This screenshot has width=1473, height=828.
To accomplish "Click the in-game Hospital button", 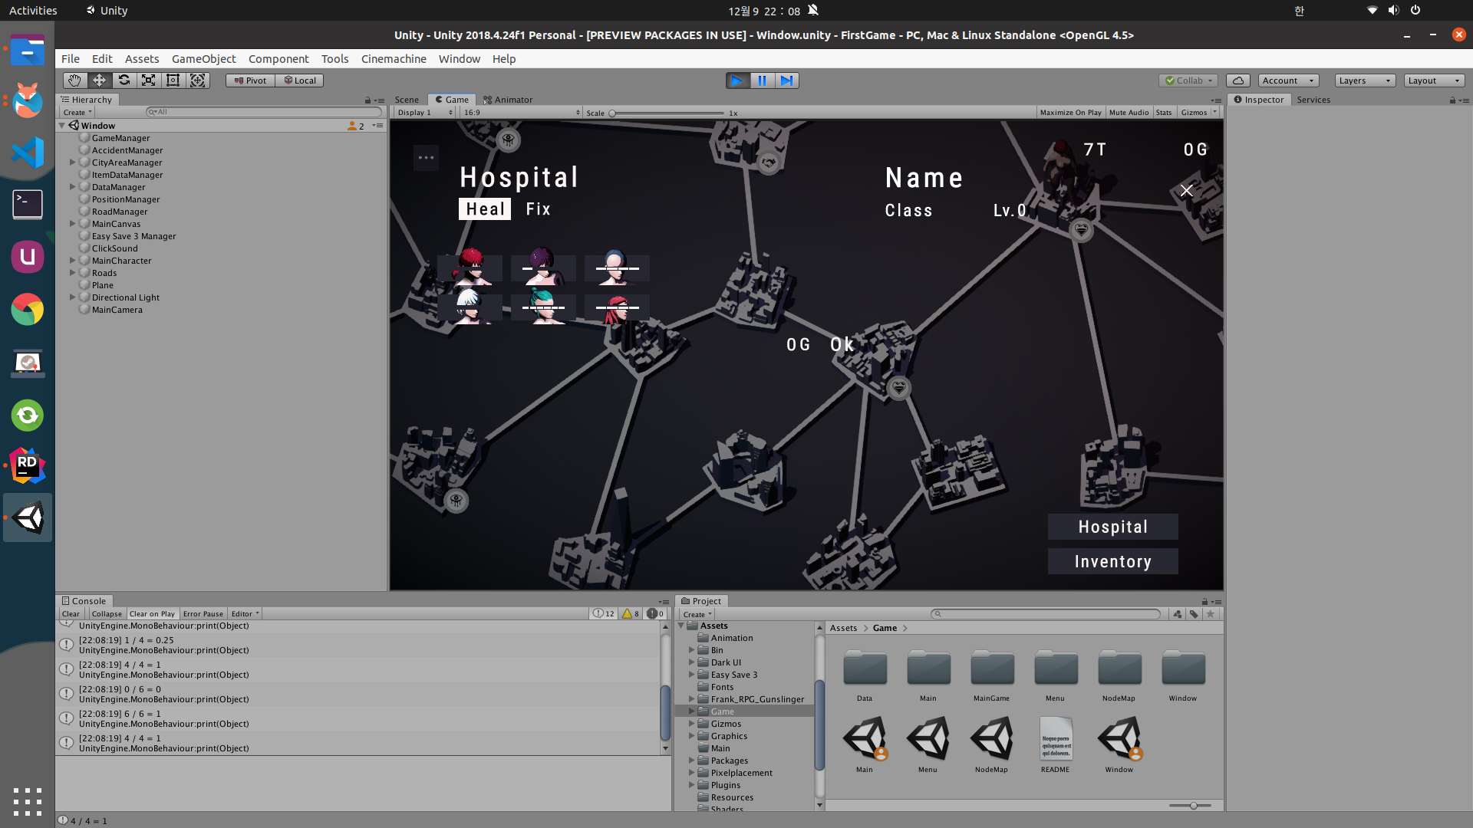I will [x=1112, y=527].
